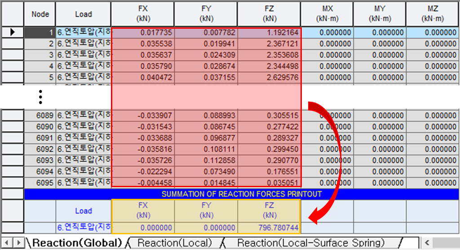Screen dimensions: 460x250
Task: Select the MZ (kN·m) column header
Action: coord(433,14)
